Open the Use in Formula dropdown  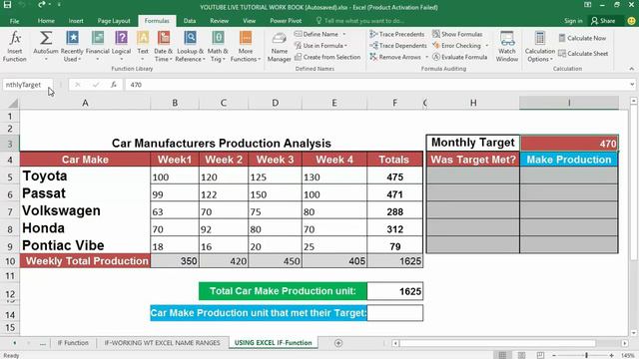[x=321, y=46]
